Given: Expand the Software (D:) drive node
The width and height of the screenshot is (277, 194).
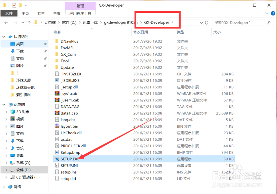Looking at the screenshot, I should 6,170.
